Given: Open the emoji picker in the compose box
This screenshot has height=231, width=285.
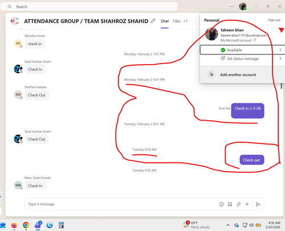Looking at the screenshot, I should pos(221,204).
